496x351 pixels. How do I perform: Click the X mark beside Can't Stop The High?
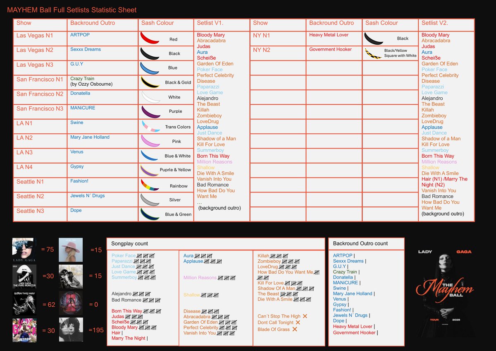(x=305, y=316)
